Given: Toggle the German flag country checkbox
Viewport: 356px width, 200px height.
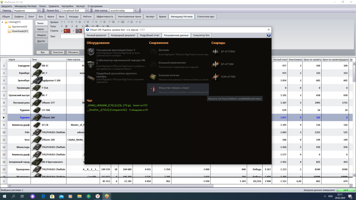Looking at the screenshot, I should coord(74,31).
